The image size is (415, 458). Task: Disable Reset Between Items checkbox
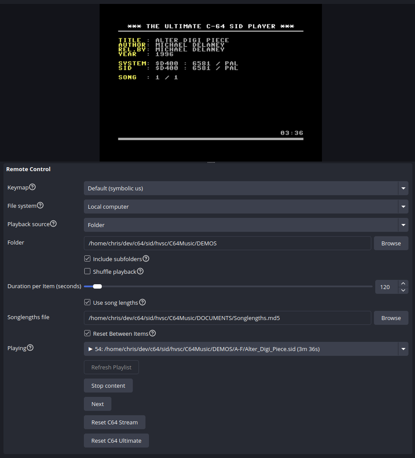point(87,333)
